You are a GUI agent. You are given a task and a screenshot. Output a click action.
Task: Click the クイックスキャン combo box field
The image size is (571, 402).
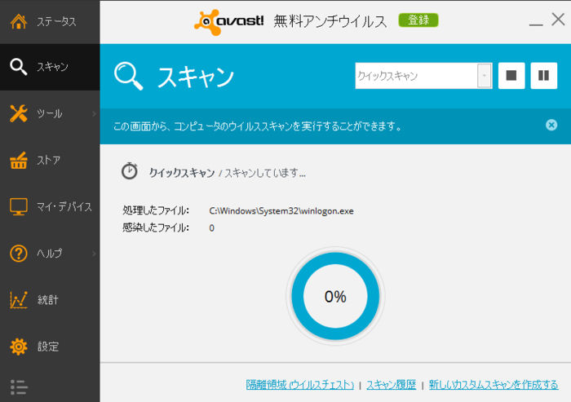tap(423, 75)
